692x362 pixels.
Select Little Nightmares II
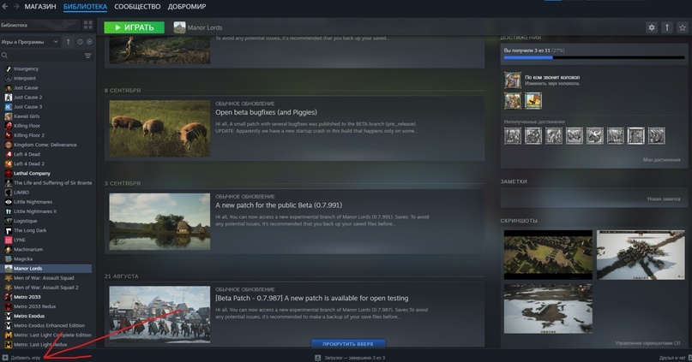35,211
